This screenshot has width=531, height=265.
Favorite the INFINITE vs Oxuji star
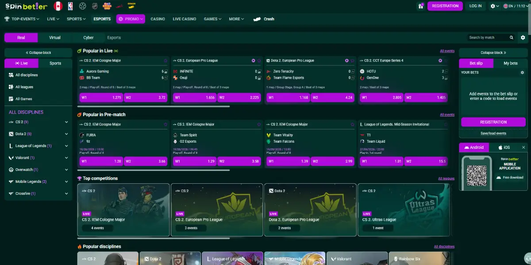[x=259, y=61]
